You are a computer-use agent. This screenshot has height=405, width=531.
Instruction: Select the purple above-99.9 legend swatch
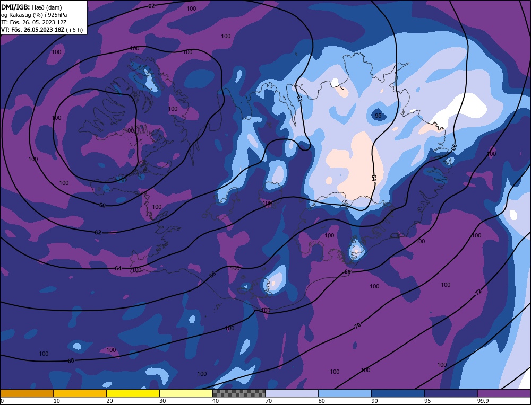504,393
